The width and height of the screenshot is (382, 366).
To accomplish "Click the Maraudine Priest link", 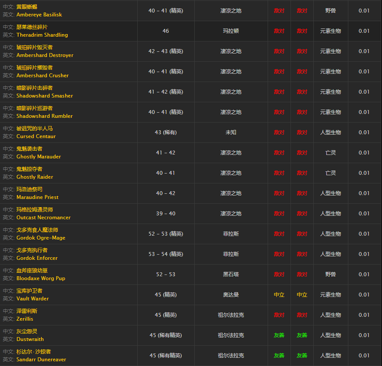I will pyautogui.click(x=37, y=197).
